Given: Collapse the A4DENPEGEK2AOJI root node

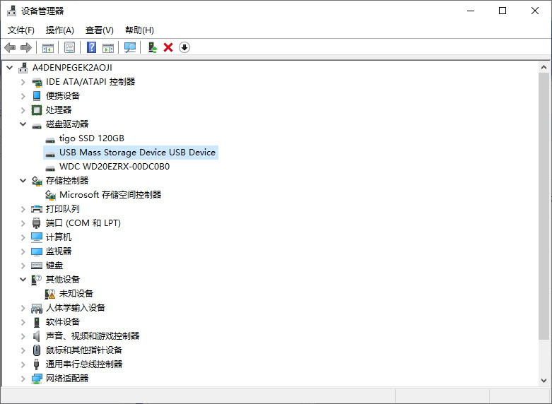Looking at the screenshot, I should [10, 67].
